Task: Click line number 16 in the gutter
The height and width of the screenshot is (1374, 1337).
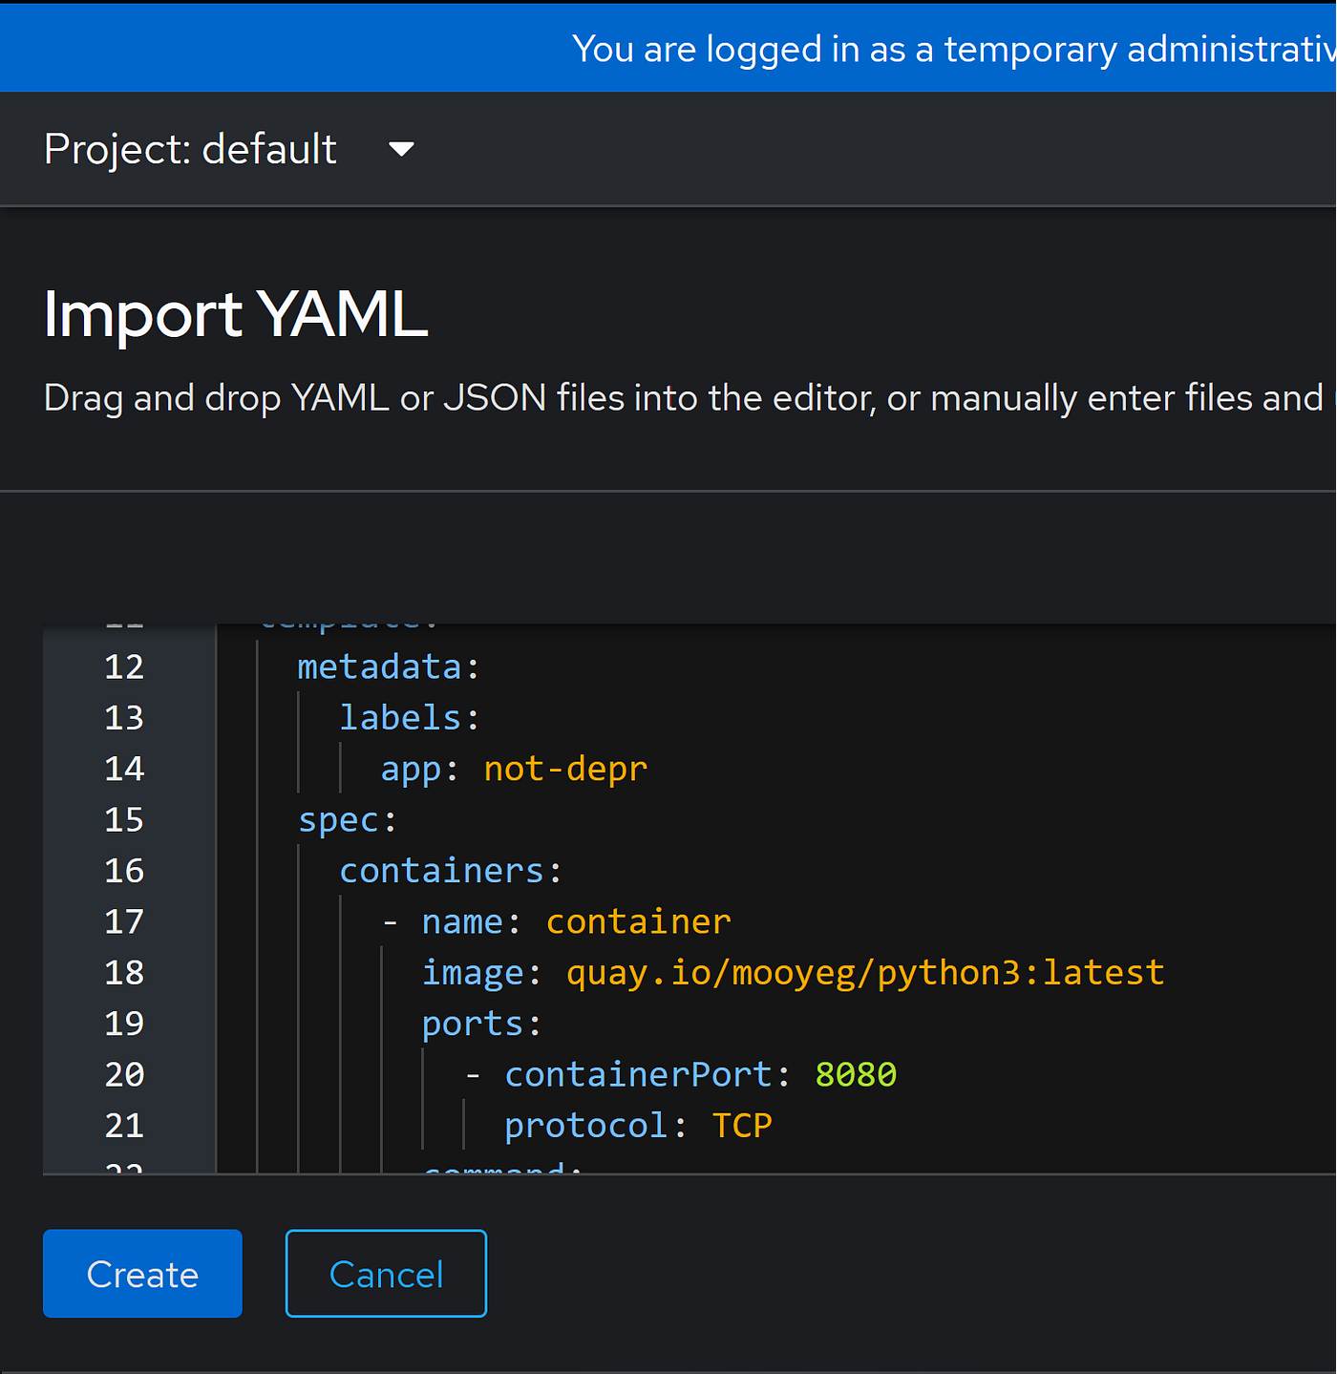Action: click(124, 870)
